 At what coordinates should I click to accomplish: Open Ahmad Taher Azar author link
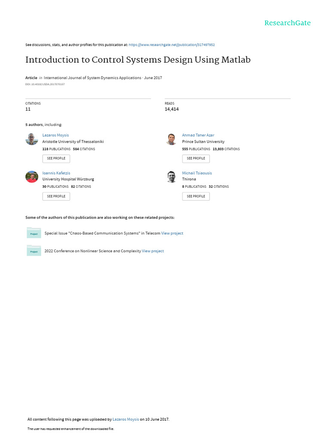(x=198, y=135)
